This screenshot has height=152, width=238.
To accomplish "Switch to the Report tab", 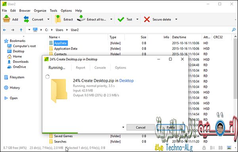I will coord(81,68).
